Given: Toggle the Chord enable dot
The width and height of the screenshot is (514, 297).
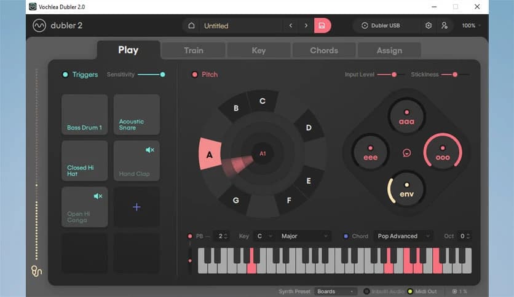Looking at the screenshot, I should [346, 236].
